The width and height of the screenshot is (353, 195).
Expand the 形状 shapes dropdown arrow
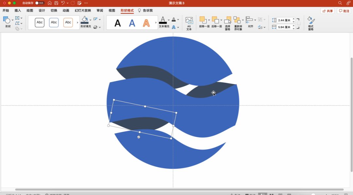pyautogui.click(x=12, y=20)
